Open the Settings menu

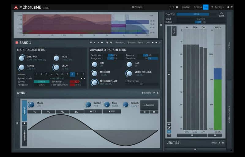(219, 7)
